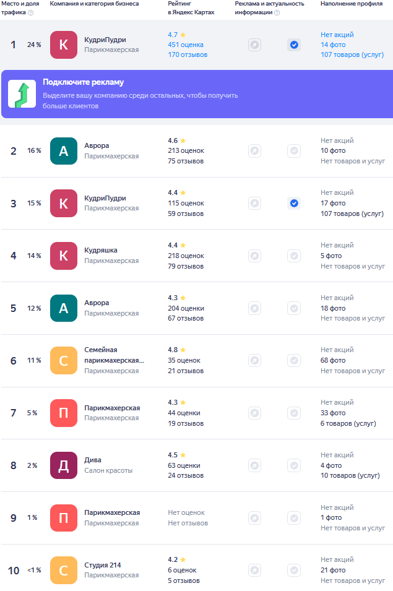Click the Студия 214 orange avatar
Image resolution: width=393 pixels, height=591 pixels.
coord(63,570)
